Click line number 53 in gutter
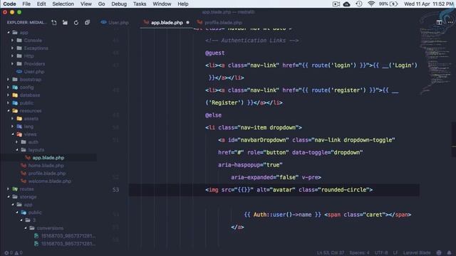 click(x=115, y=190)
